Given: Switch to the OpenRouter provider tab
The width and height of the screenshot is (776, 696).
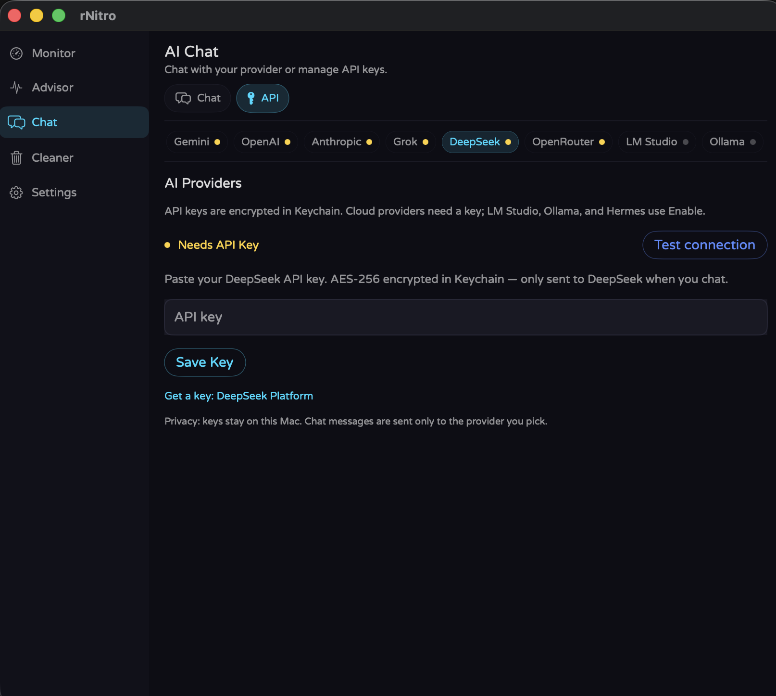Looking at the screenshot, I should coord(568,142).
